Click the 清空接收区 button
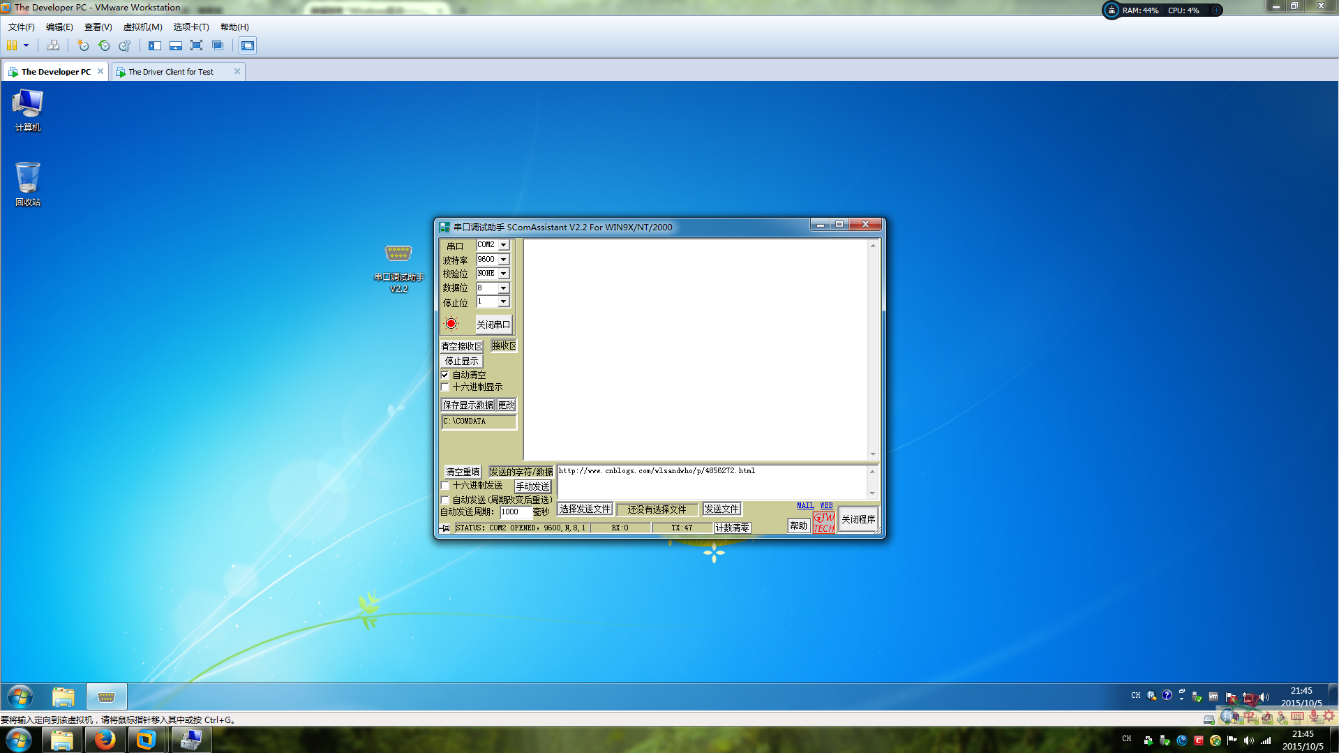 click(461, 346)
